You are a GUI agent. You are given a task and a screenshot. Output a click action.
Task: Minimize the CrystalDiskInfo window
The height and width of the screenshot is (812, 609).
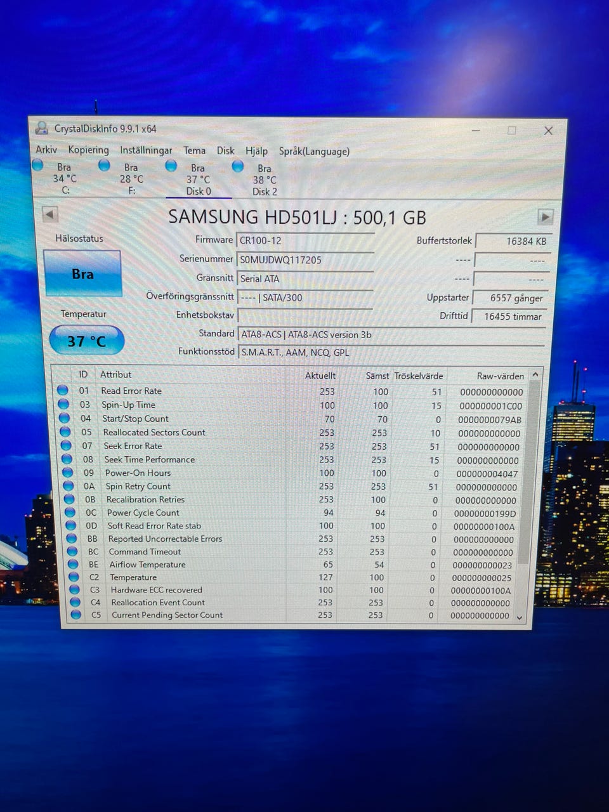(476, 129)
